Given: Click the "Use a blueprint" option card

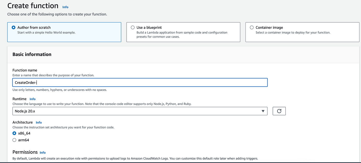Looking at the screenshot, I should (x=183, y=32).
